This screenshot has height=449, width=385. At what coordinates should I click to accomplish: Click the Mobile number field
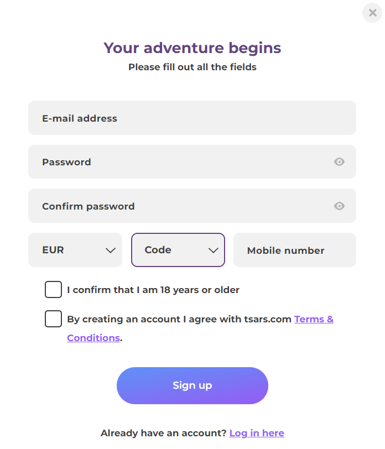294,250
